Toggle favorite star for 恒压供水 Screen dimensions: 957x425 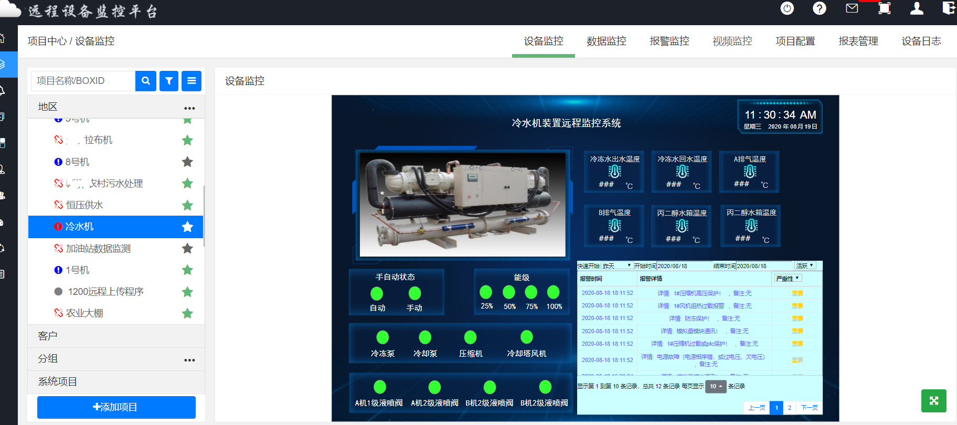tap(187, 205)
